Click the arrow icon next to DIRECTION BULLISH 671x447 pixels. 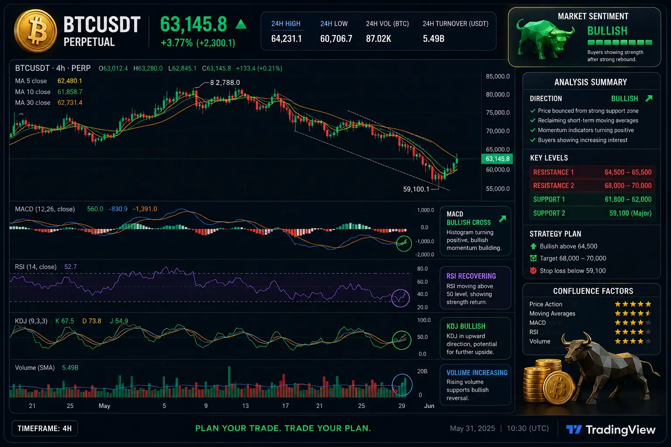649,98
